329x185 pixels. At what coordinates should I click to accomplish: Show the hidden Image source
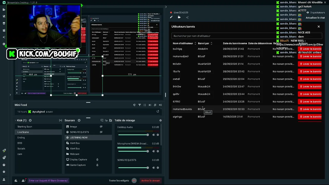coord(101,126)
